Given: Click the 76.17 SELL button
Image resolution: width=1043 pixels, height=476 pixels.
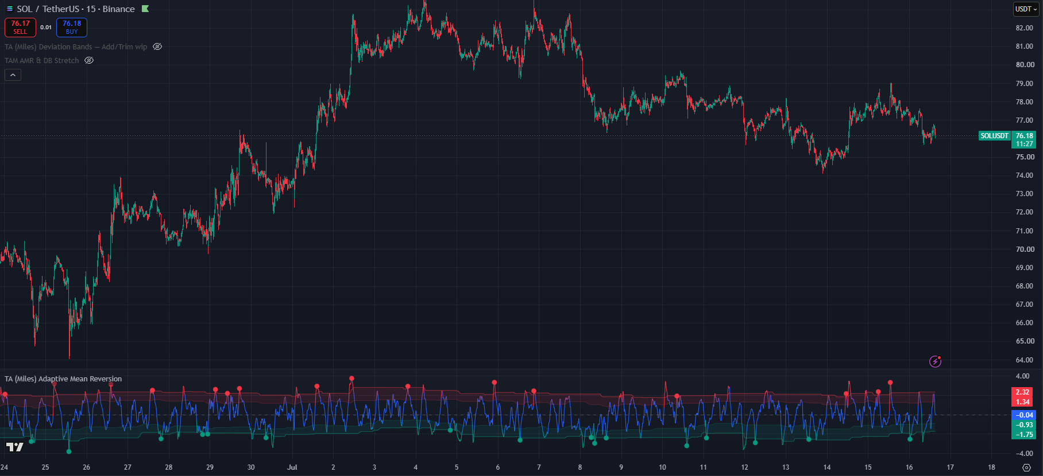Looking at the screenshot, I should [20, 27].
